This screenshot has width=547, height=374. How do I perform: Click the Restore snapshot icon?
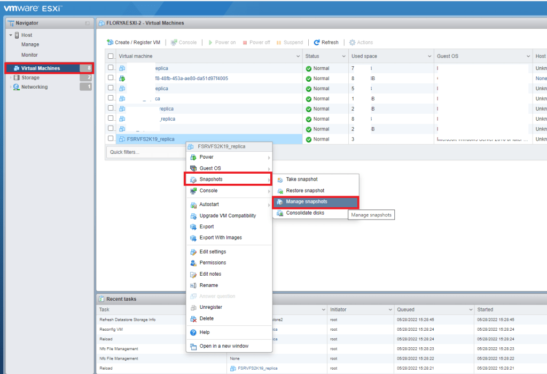click(x=280, y=191)
